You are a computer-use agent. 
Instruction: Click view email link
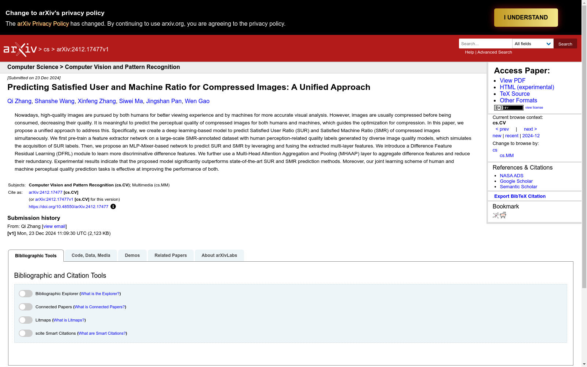coord(54,226)
